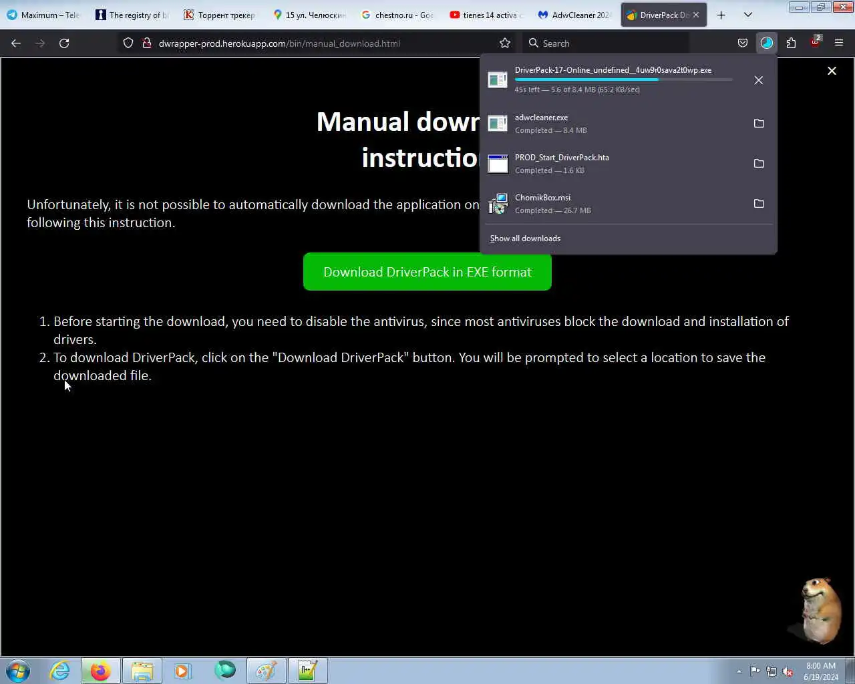Switch to the 15 ул. Челюскин maps tab
855x684 pixels.
point(309,15)
